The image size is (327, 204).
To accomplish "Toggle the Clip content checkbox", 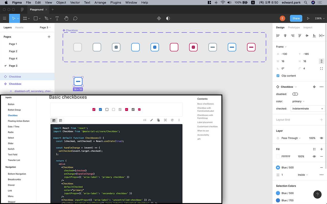I will [278, 76].
